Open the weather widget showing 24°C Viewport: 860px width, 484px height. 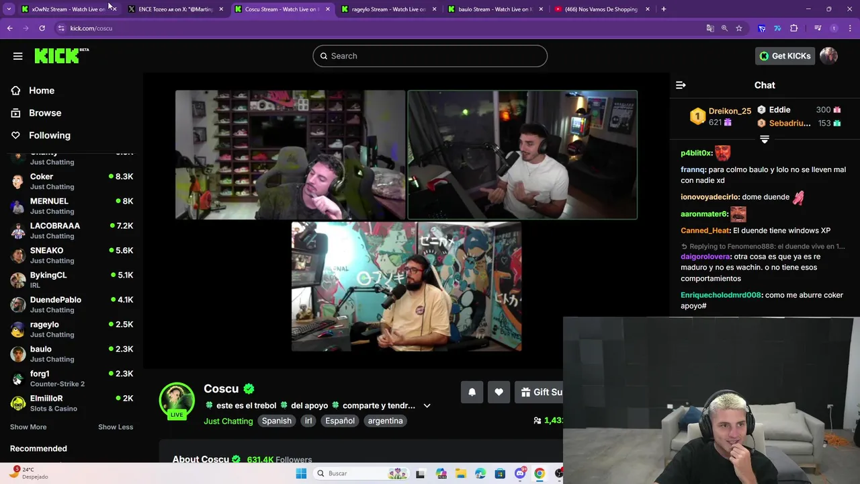(30, 473)
